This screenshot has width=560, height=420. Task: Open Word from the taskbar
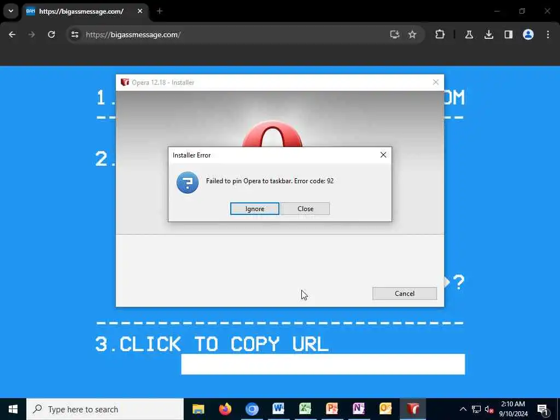click(278, 409)
